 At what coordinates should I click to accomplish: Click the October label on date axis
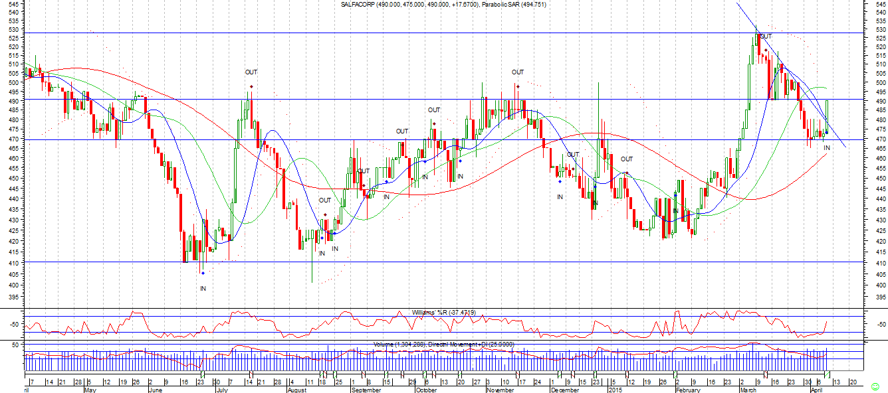[x=427, y=390]
